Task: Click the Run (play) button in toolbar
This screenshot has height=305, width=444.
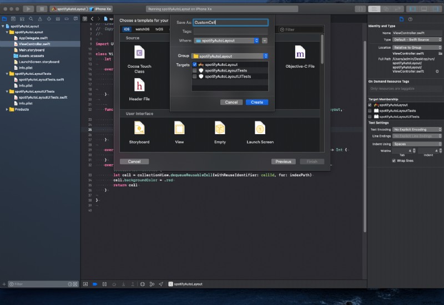Action: [x=28, y=9]
